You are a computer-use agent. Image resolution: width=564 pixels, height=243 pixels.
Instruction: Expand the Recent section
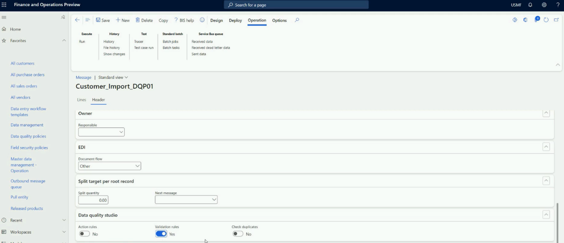tap(64, 220)
